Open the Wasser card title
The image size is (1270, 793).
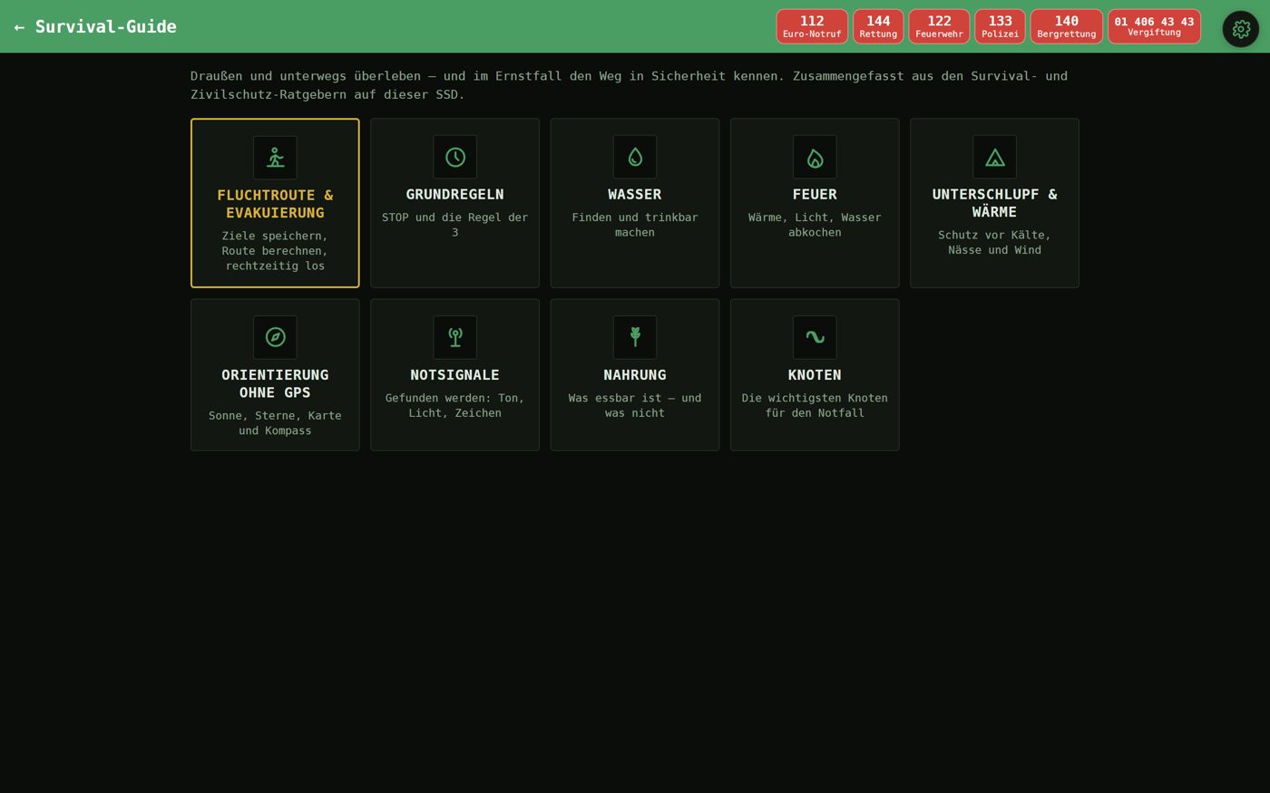(x=635, y=195)
